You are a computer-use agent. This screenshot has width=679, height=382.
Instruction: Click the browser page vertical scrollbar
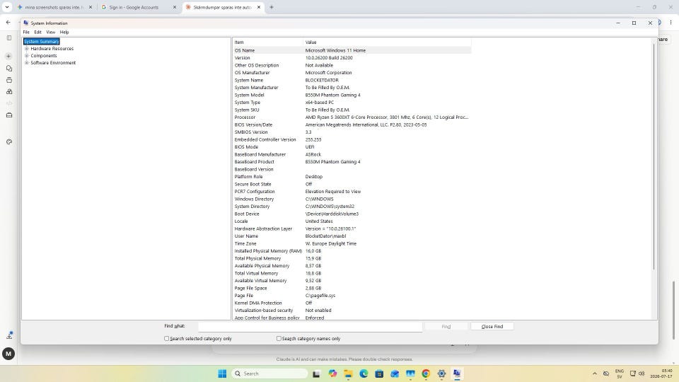pyautogui.click(x=673, y=310)
